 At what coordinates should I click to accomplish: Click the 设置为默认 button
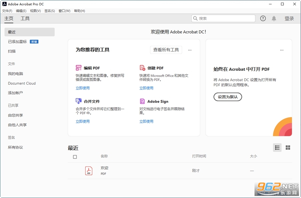[228, 97]
